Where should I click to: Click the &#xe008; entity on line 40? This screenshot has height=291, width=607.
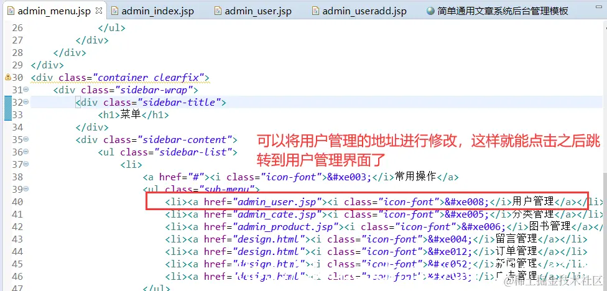467,201
